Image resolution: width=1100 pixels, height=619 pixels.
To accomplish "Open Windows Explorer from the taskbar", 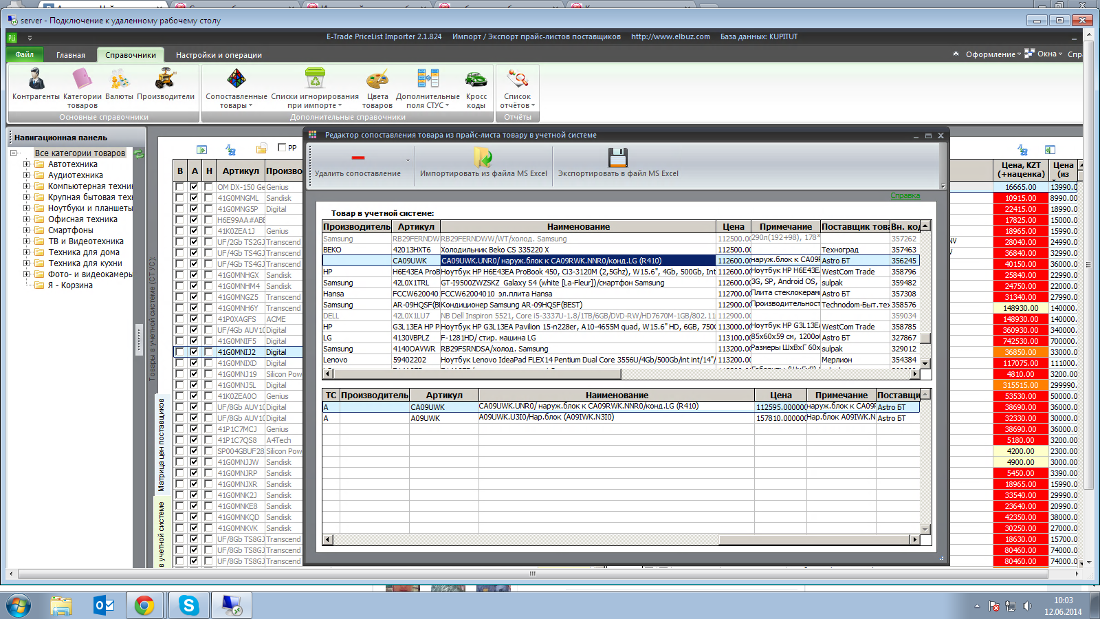I will click(61, 605).
